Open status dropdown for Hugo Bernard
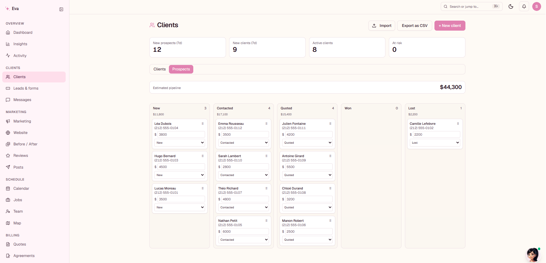Screen dimensions: 546x263 [180, 175]
